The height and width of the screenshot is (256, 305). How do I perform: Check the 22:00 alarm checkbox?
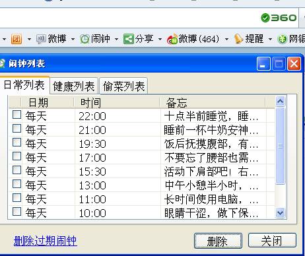17,115
